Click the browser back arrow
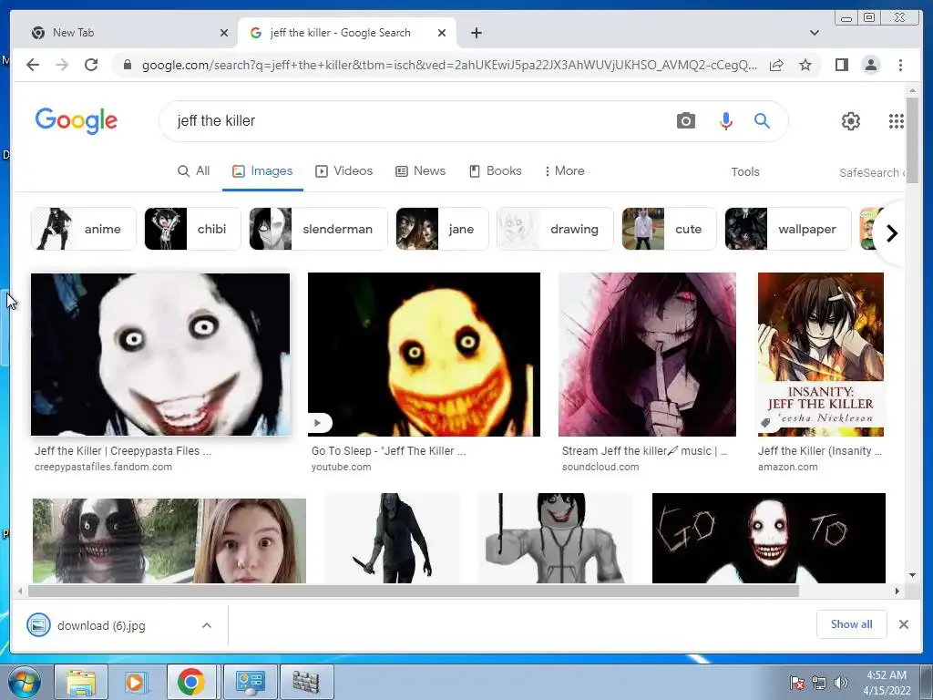Viewport: 933px width, 700px height. [x=33, y=65]
